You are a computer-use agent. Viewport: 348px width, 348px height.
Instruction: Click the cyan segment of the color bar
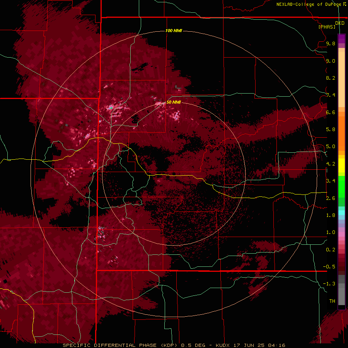point(341,213)
